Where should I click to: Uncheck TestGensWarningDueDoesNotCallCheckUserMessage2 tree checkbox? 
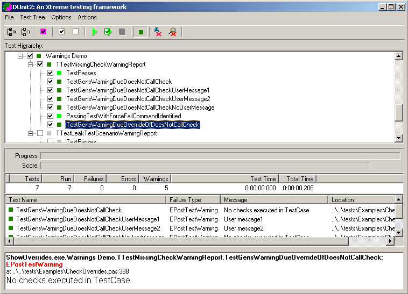(x=50, y=99)
